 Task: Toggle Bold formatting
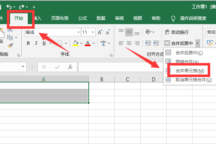pos(28,43)
